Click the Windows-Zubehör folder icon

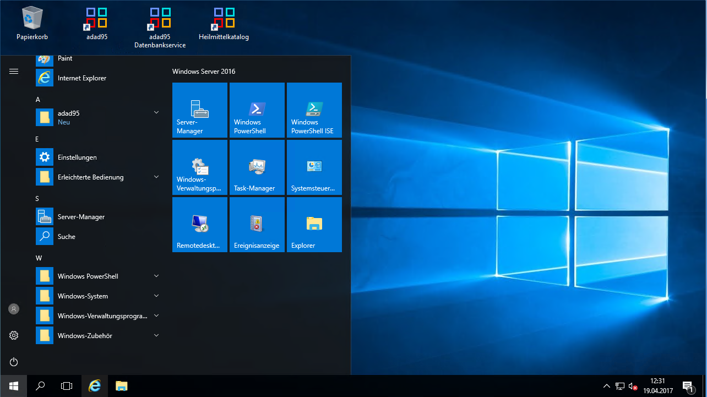[x=45, y=335]
